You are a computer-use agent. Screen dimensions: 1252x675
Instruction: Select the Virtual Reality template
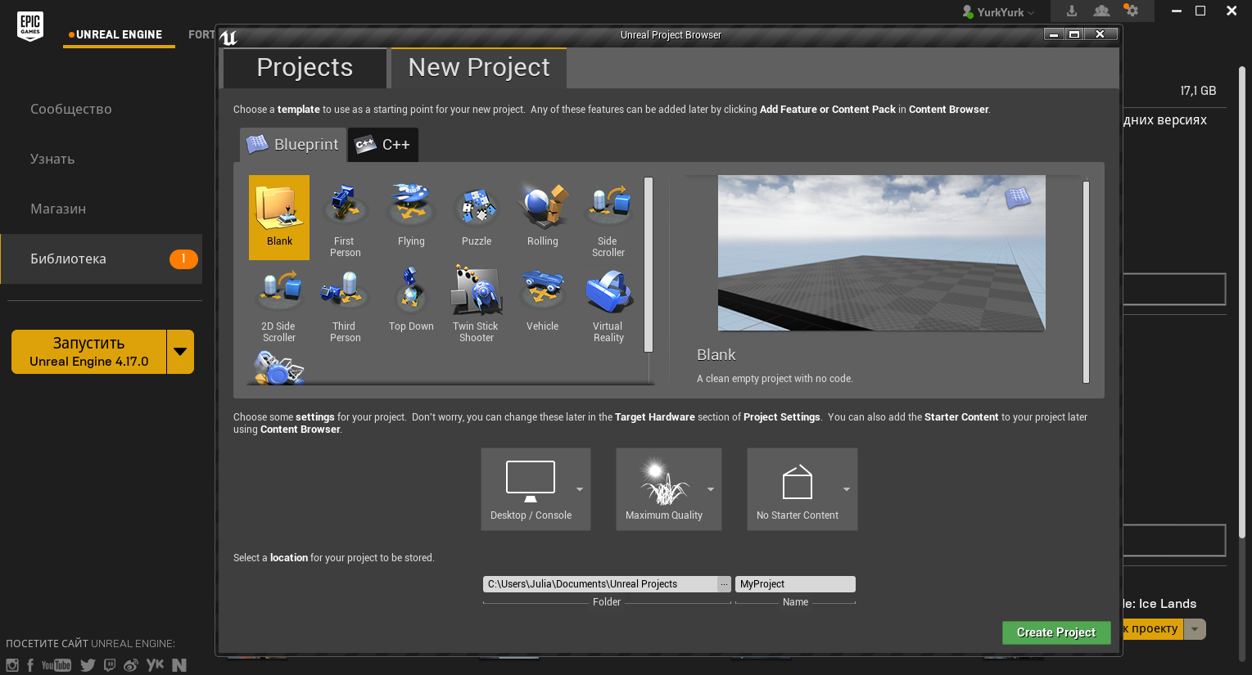click(x=608, y=303)
